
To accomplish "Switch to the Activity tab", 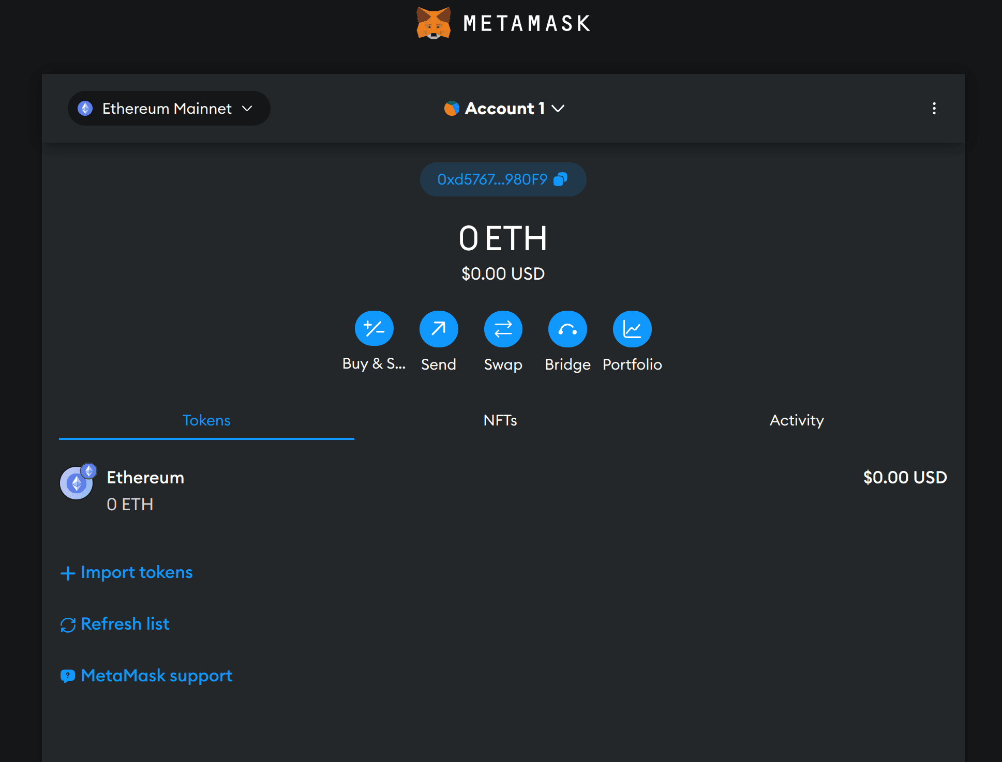I will tap(797, 420).
